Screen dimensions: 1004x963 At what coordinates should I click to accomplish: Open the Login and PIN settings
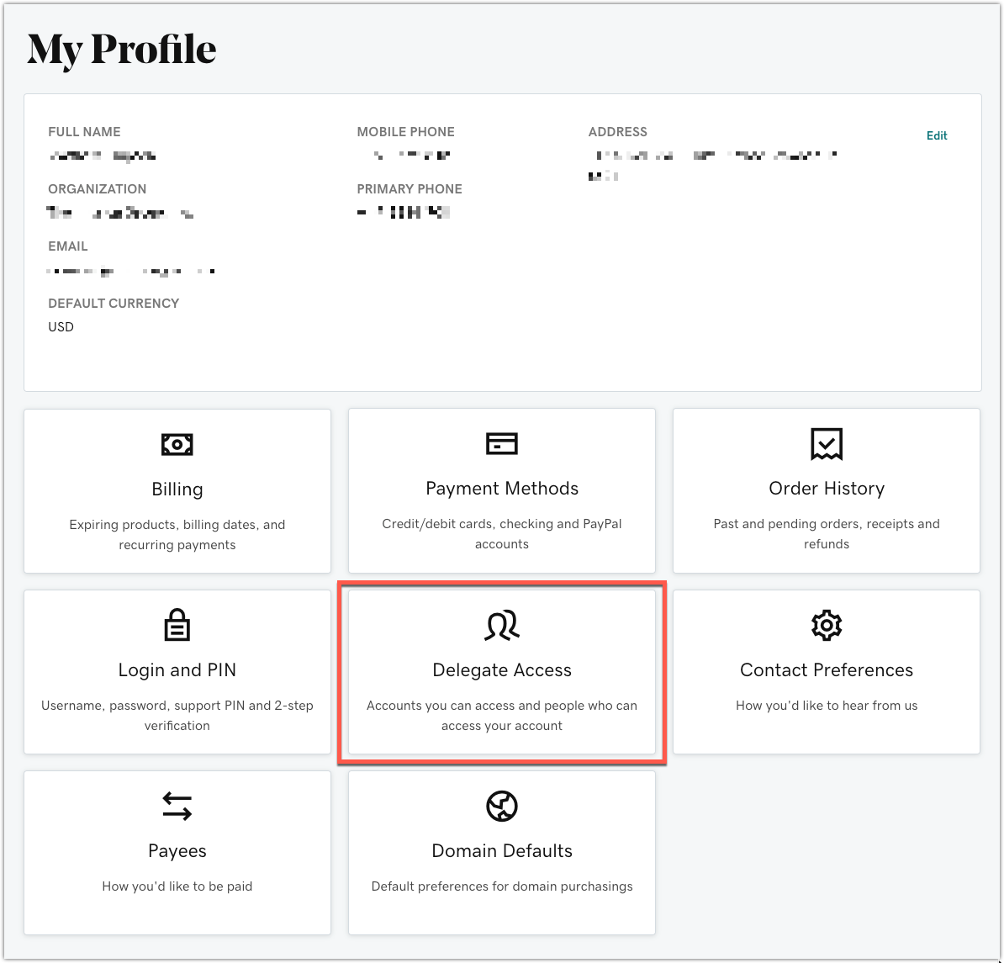point(177,669)
